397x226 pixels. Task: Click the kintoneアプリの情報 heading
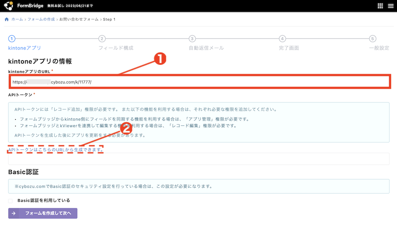click(x=40, y=61)
